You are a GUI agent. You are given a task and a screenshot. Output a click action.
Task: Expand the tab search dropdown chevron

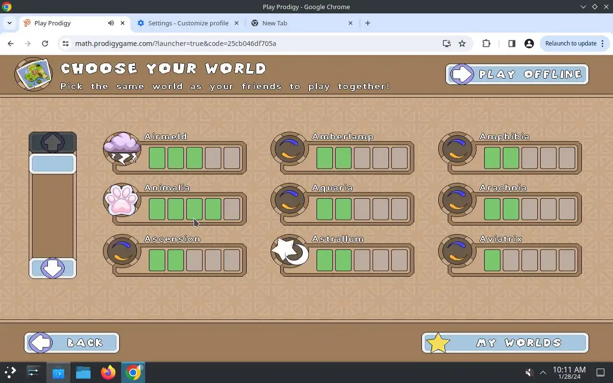(10, 23)
